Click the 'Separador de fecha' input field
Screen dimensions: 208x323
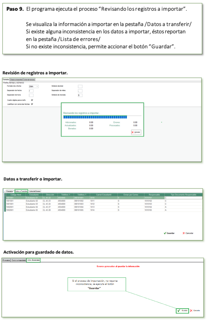click(x=31, y=91)
